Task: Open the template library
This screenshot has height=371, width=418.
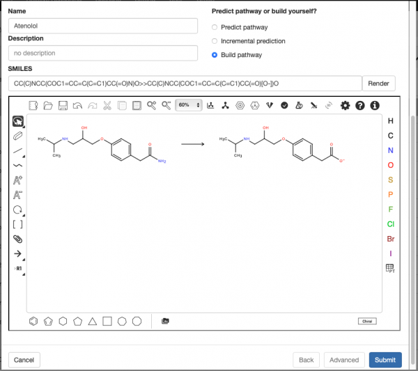Action: [x=165, y=321]
